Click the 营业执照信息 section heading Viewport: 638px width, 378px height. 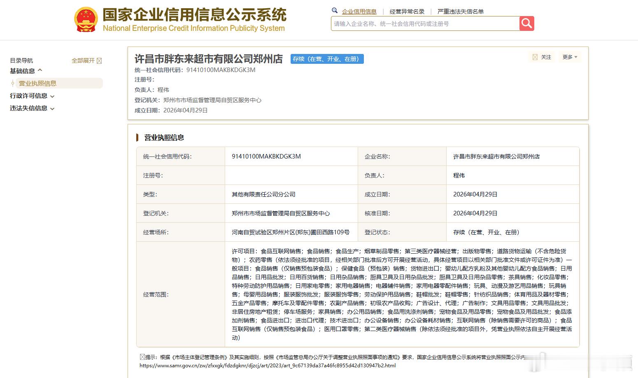pyautogui.click(x=164, y=138)
